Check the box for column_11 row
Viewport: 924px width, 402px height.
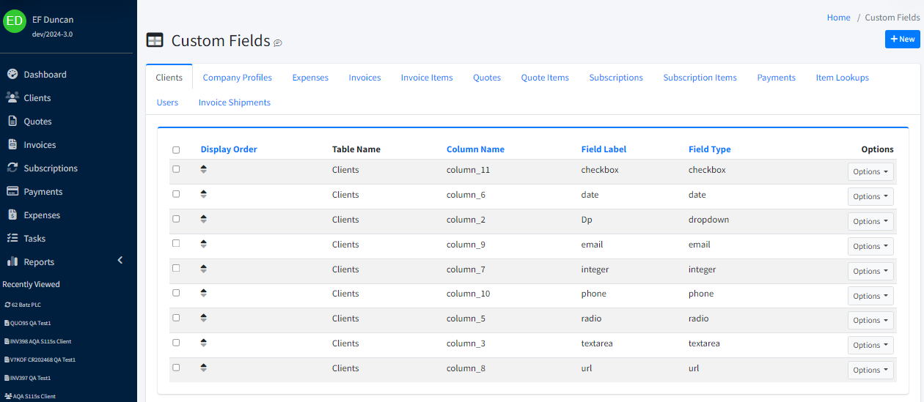(x=176, y=169)
